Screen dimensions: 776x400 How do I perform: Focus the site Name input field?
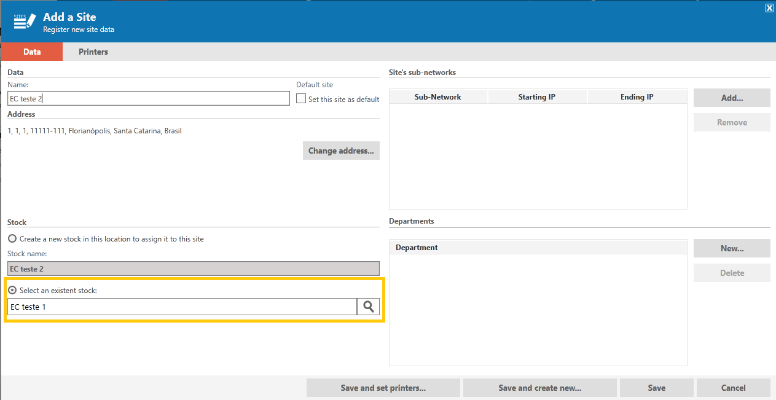click(149, 98)
